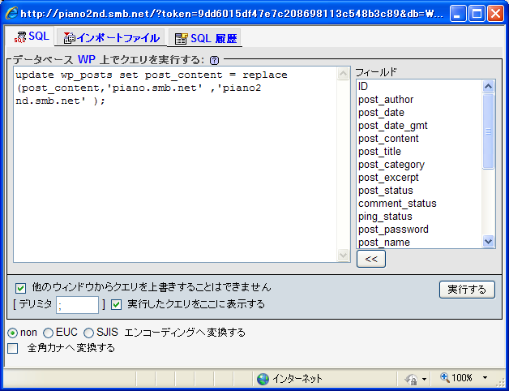Click the Internet zone globe icon
The height and width of the screenshot is (391, 509).
coord(263,379)
